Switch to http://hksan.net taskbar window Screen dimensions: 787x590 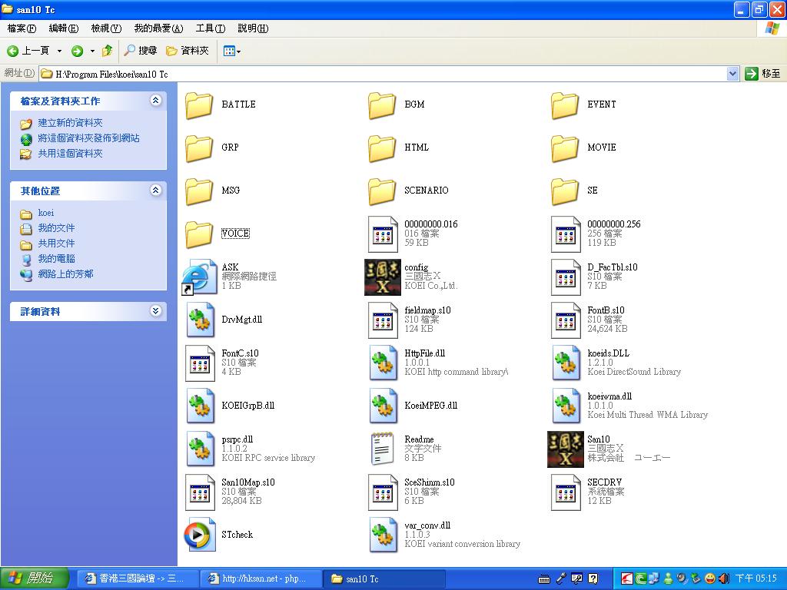point(261,578)
